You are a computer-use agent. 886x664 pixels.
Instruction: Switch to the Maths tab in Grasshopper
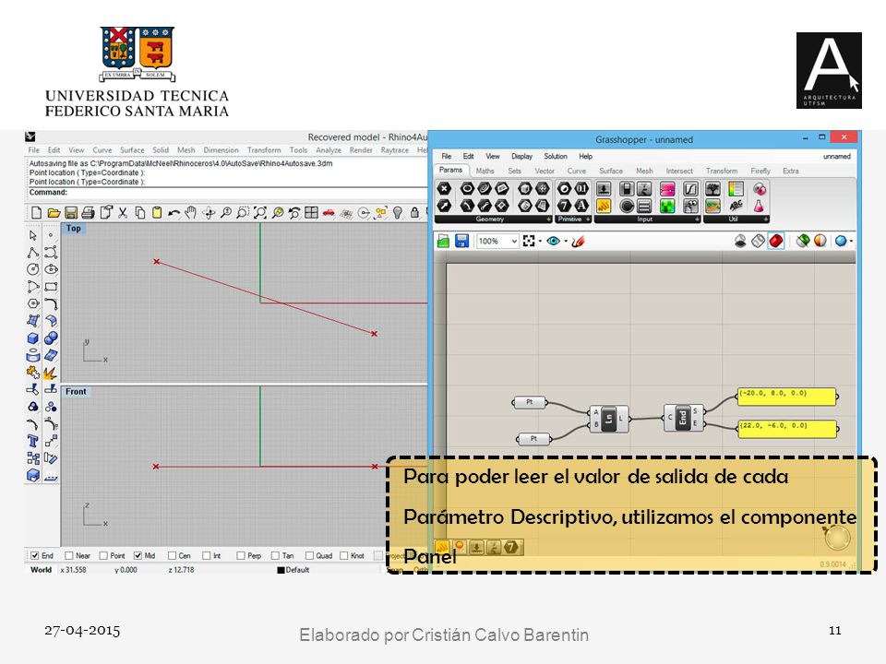pyautogui.click(x=485, y=171)
